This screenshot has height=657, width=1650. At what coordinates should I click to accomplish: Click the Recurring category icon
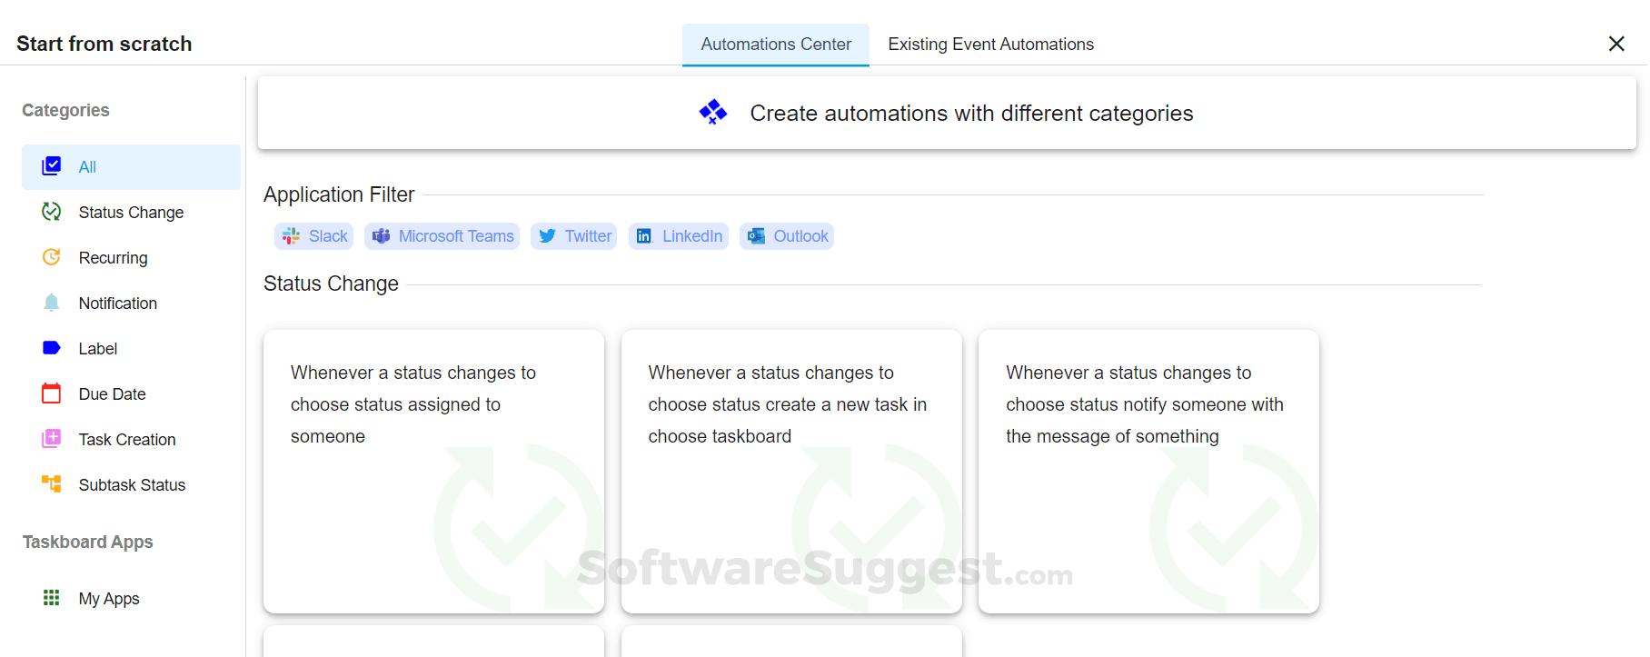(52, 257)
